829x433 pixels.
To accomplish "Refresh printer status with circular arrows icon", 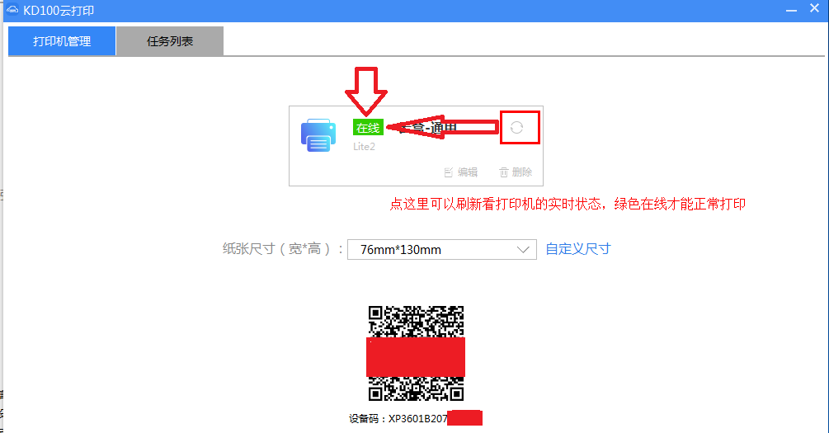I will (x=516, y=127).
